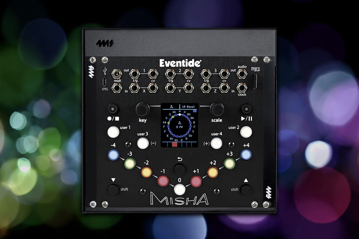Select the audio out jack

(242, 73)
